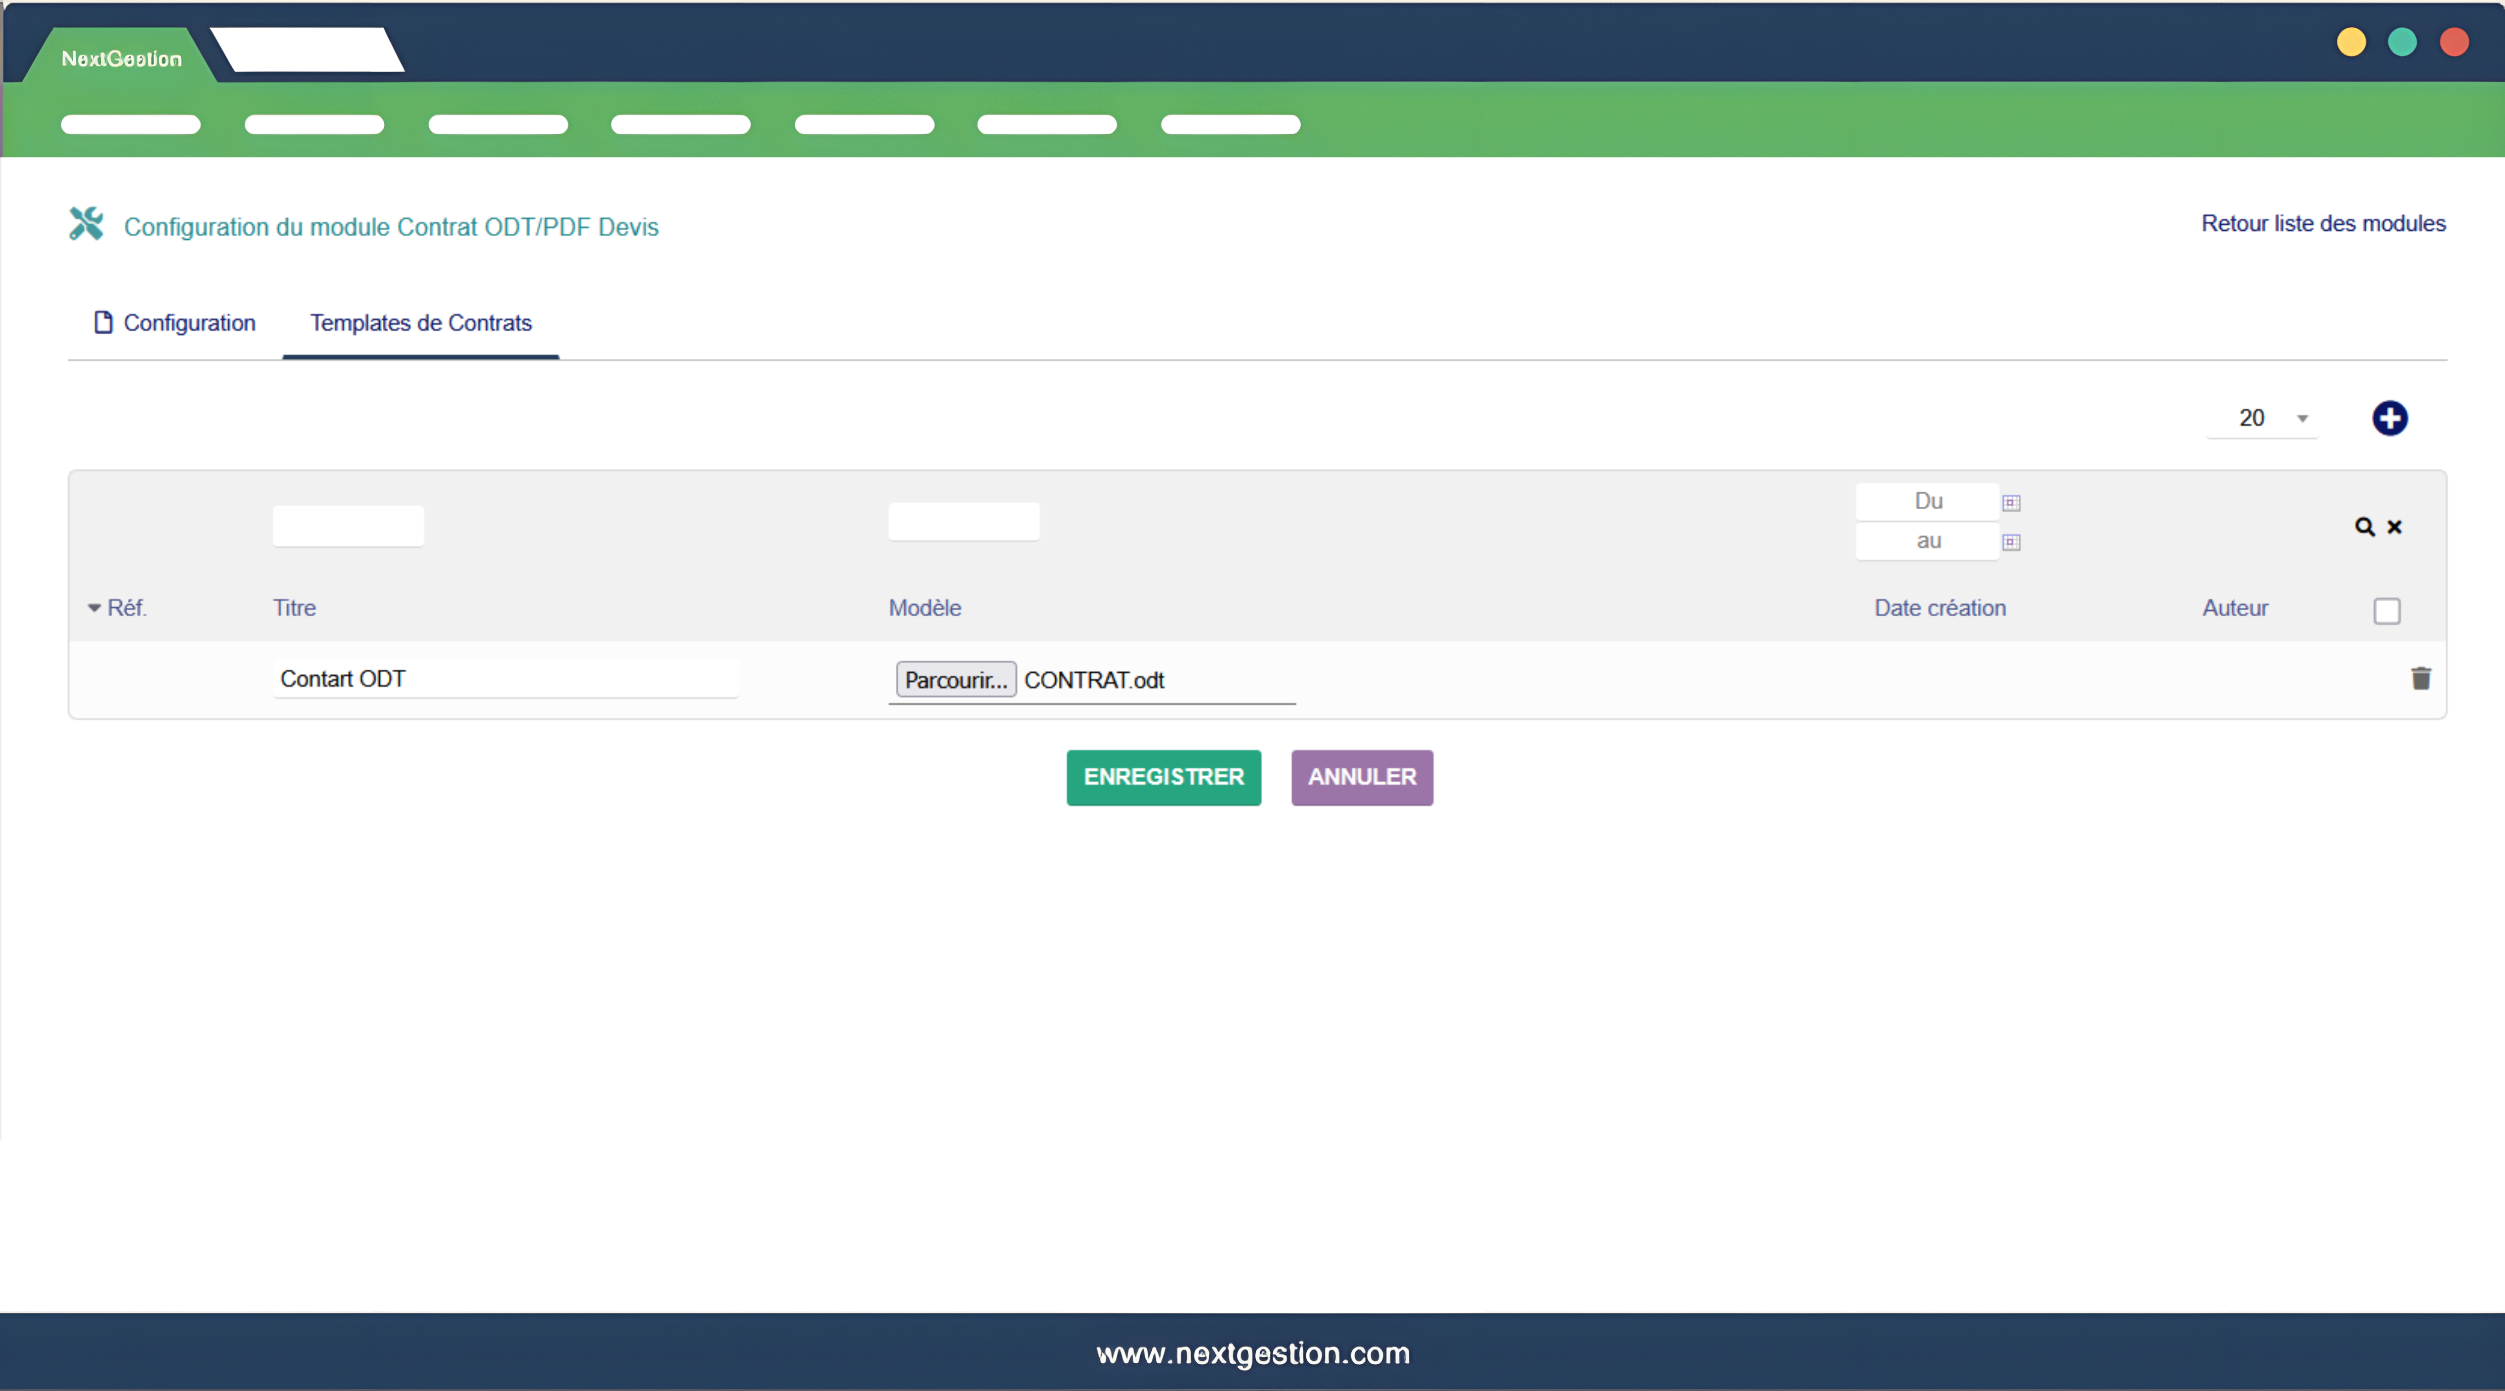Click the magnifier search icon in filter row
Screen dimensions: 2505x1391
[x=2364, y=527]
